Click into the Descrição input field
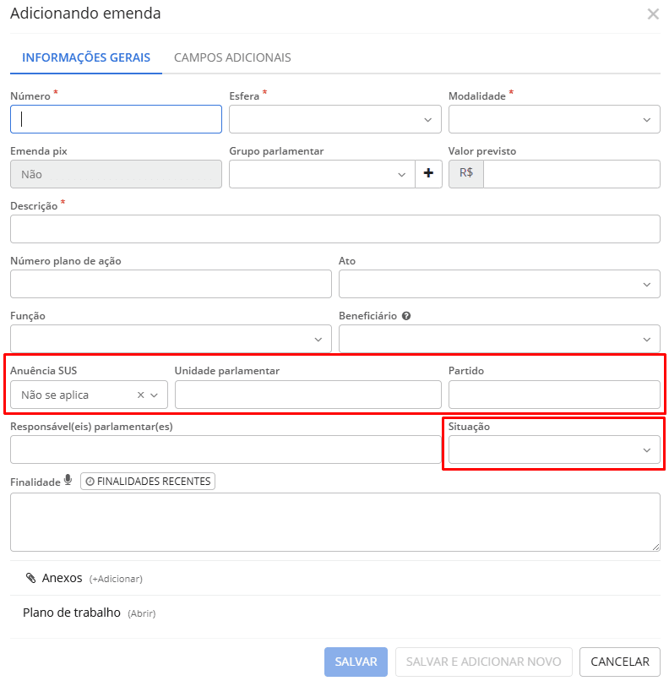This screenshot has width=669, height=681. pos(334,229)
